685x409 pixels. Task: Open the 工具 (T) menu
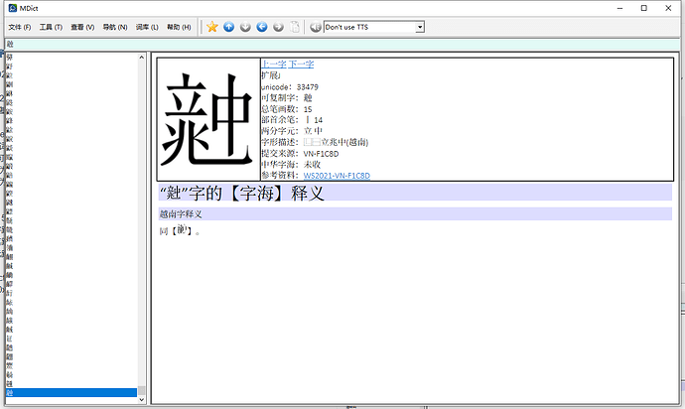(x=51, y=27)
